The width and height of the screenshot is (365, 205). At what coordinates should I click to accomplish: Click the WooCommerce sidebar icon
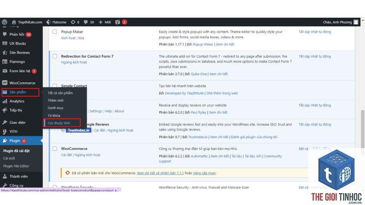tap(5, 83)
